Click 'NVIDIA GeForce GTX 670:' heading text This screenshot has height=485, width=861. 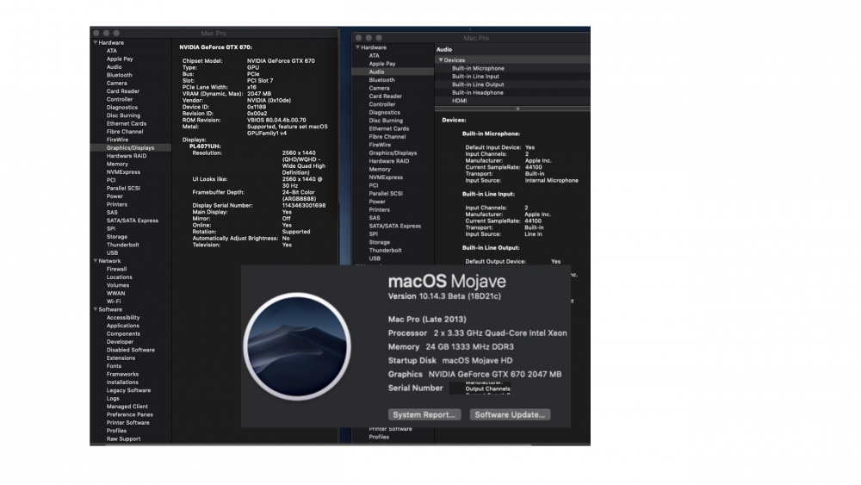coord(216,47)
